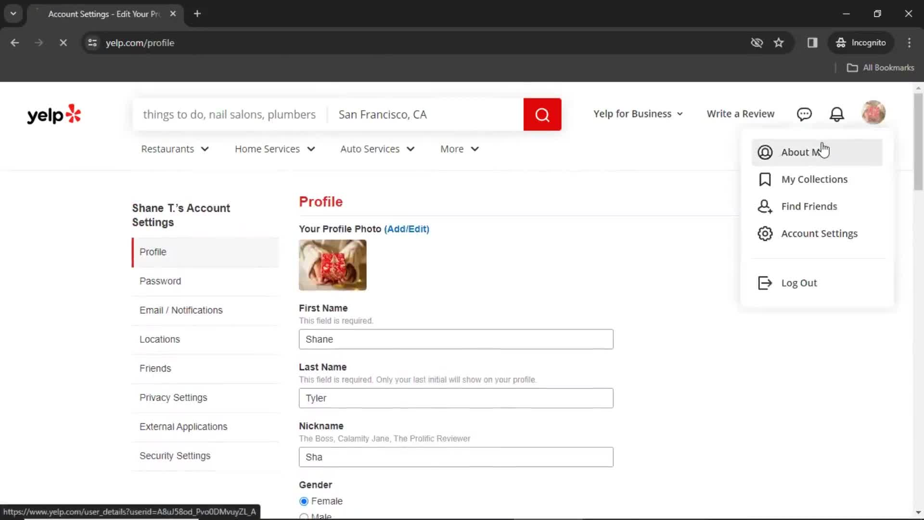The height and width of the screenshot is (520, 924).
Task: Open the site information icon in address bar
Action: [92, 43]
